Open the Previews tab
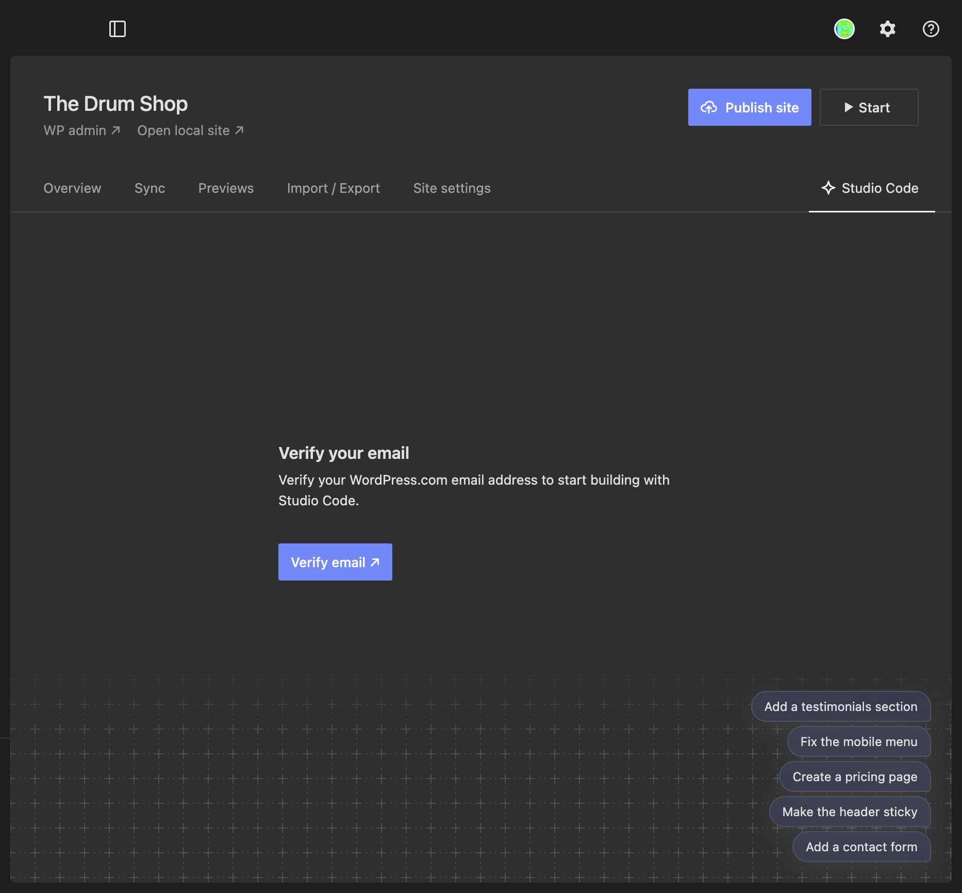This screenshot has height=893, width=962. pyautogui.click(x=226, y=188)
